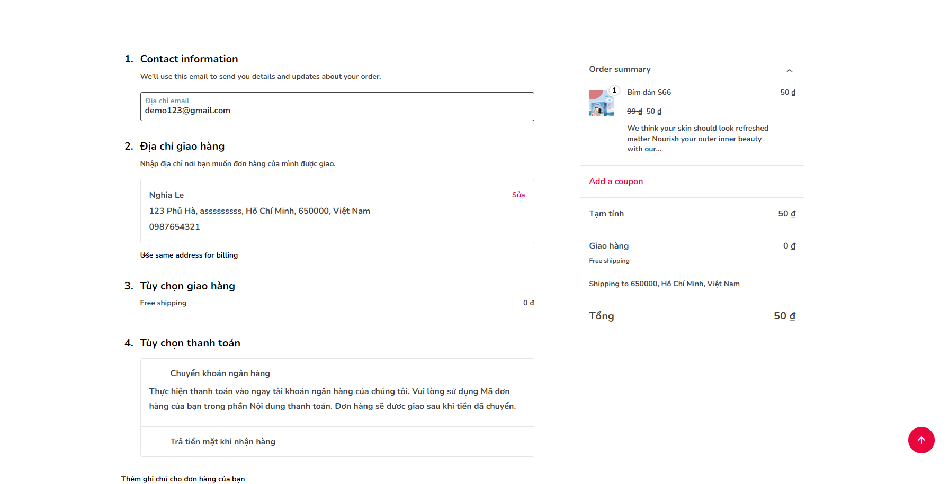Click the Tổng total label
The height and width of the screenshot is (484, 949).
[602, 316]
